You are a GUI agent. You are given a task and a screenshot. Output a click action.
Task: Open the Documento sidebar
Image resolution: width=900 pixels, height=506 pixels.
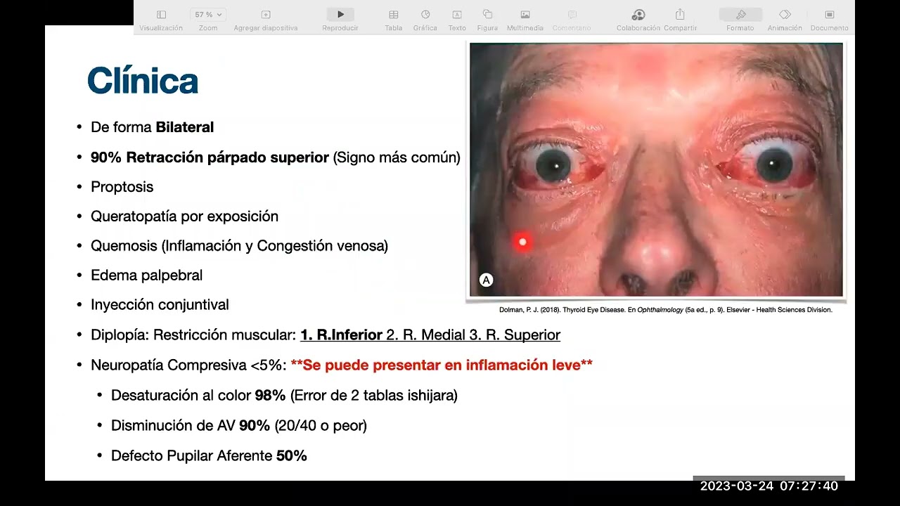coord(830,20)
